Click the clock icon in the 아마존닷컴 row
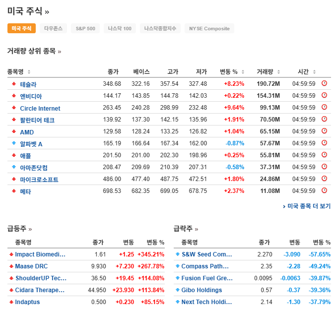335x313 pixels. (324, 167)
